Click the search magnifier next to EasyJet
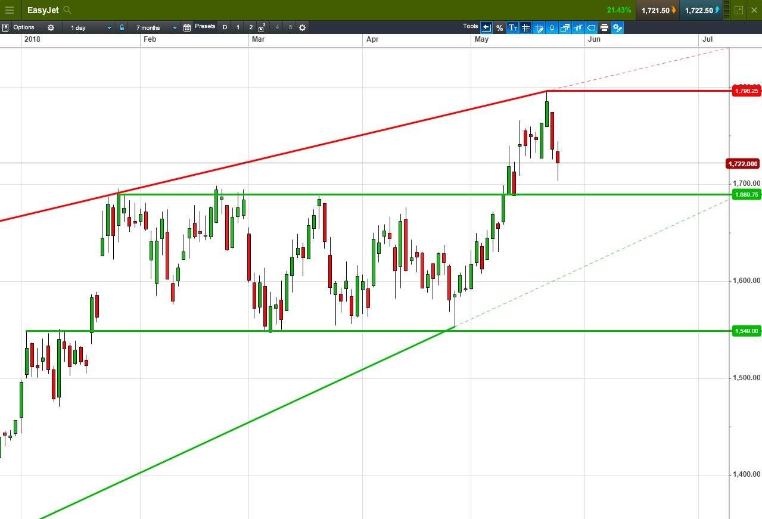Viewport: 762px width, 519px height. click(67, 10)
